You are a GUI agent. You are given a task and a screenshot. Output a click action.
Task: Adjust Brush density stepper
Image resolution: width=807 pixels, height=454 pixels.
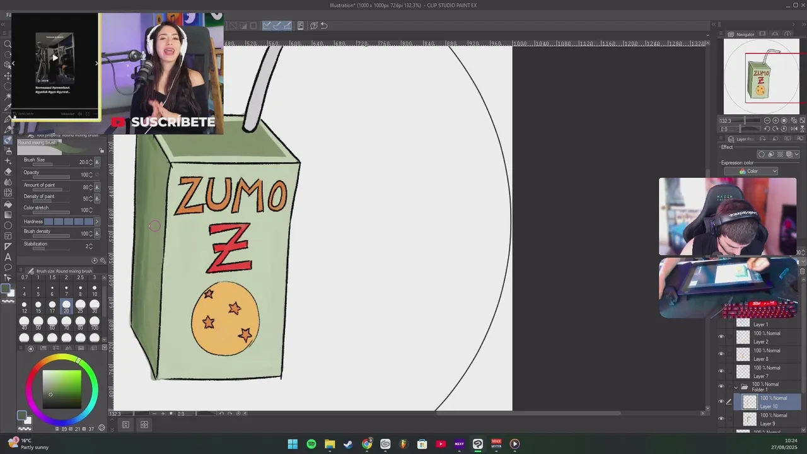pos(91,233)
